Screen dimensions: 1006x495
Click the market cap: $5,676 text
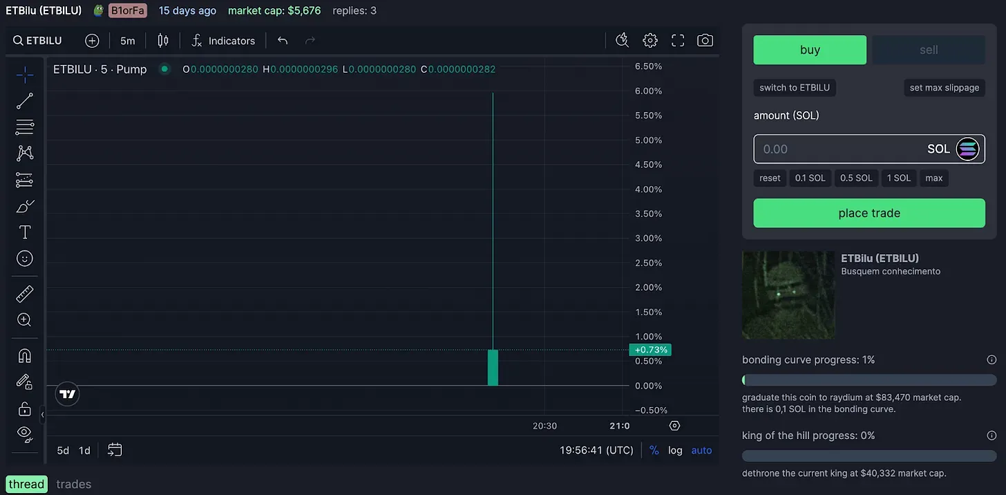(x=274, y=10)
